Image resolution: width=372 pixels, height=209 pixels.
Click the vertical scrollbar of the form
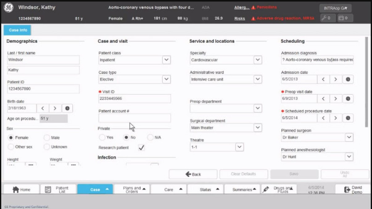[366, 82]
